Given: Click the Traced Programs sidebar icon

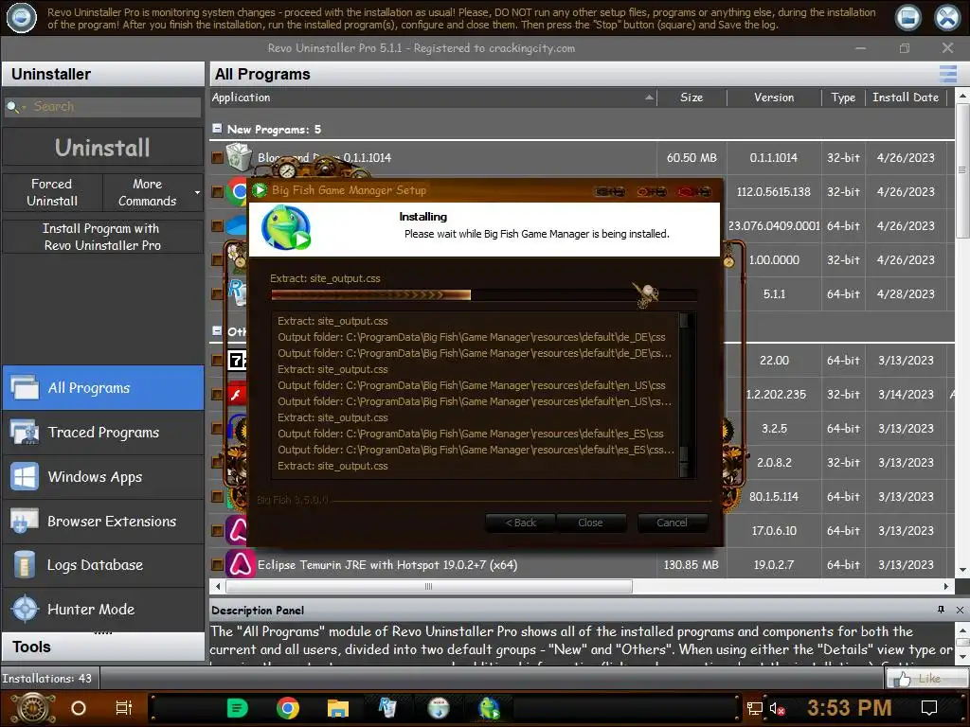Looking at the screenshot, I should pyautogui.click(x=24, y=432).
